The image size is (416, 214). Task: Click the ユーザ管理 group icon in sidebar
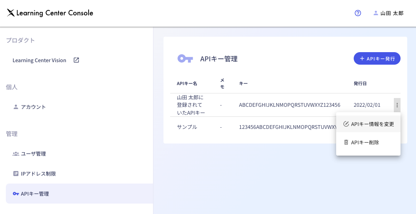tap(16, 154)
